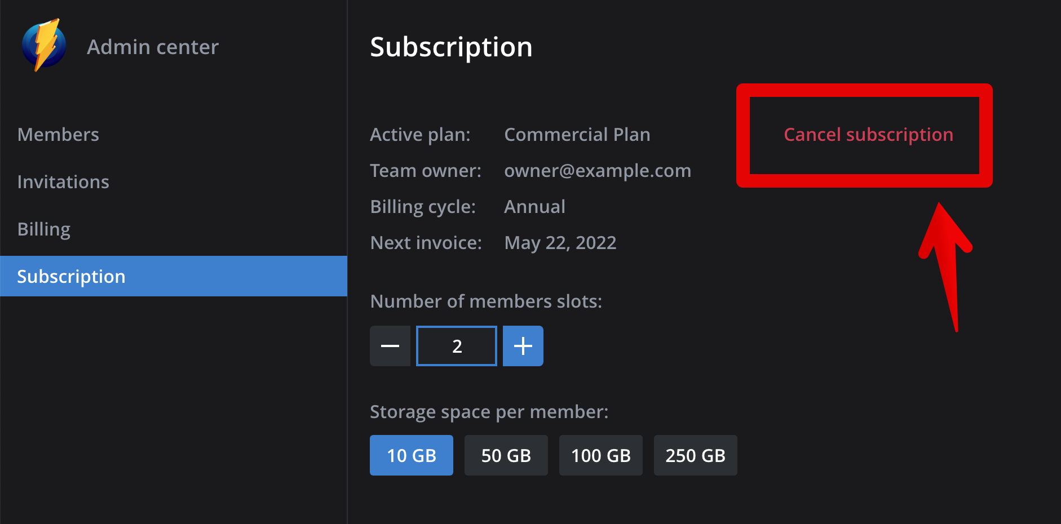Pick 100 GB storage per member

coord(601,455)
